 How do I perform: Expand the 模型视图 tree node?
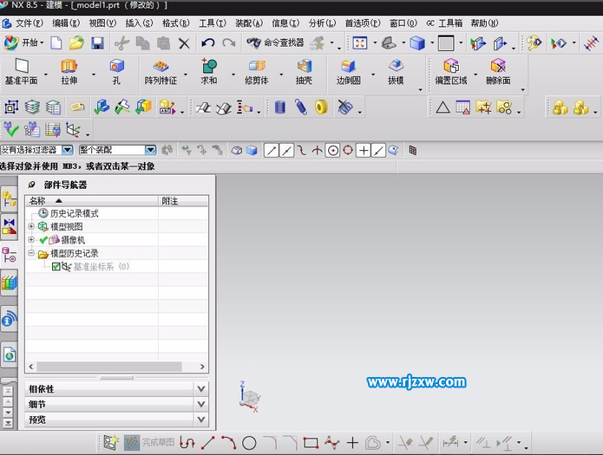click(x=31, y=226)
